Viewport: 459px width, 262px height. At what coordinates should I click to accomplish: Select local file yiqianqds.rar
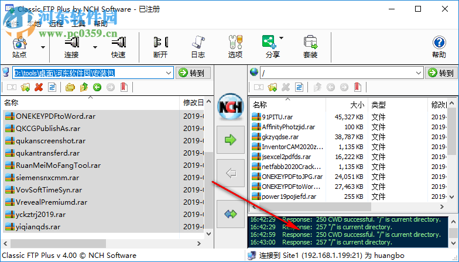click(x=33, y=227)
